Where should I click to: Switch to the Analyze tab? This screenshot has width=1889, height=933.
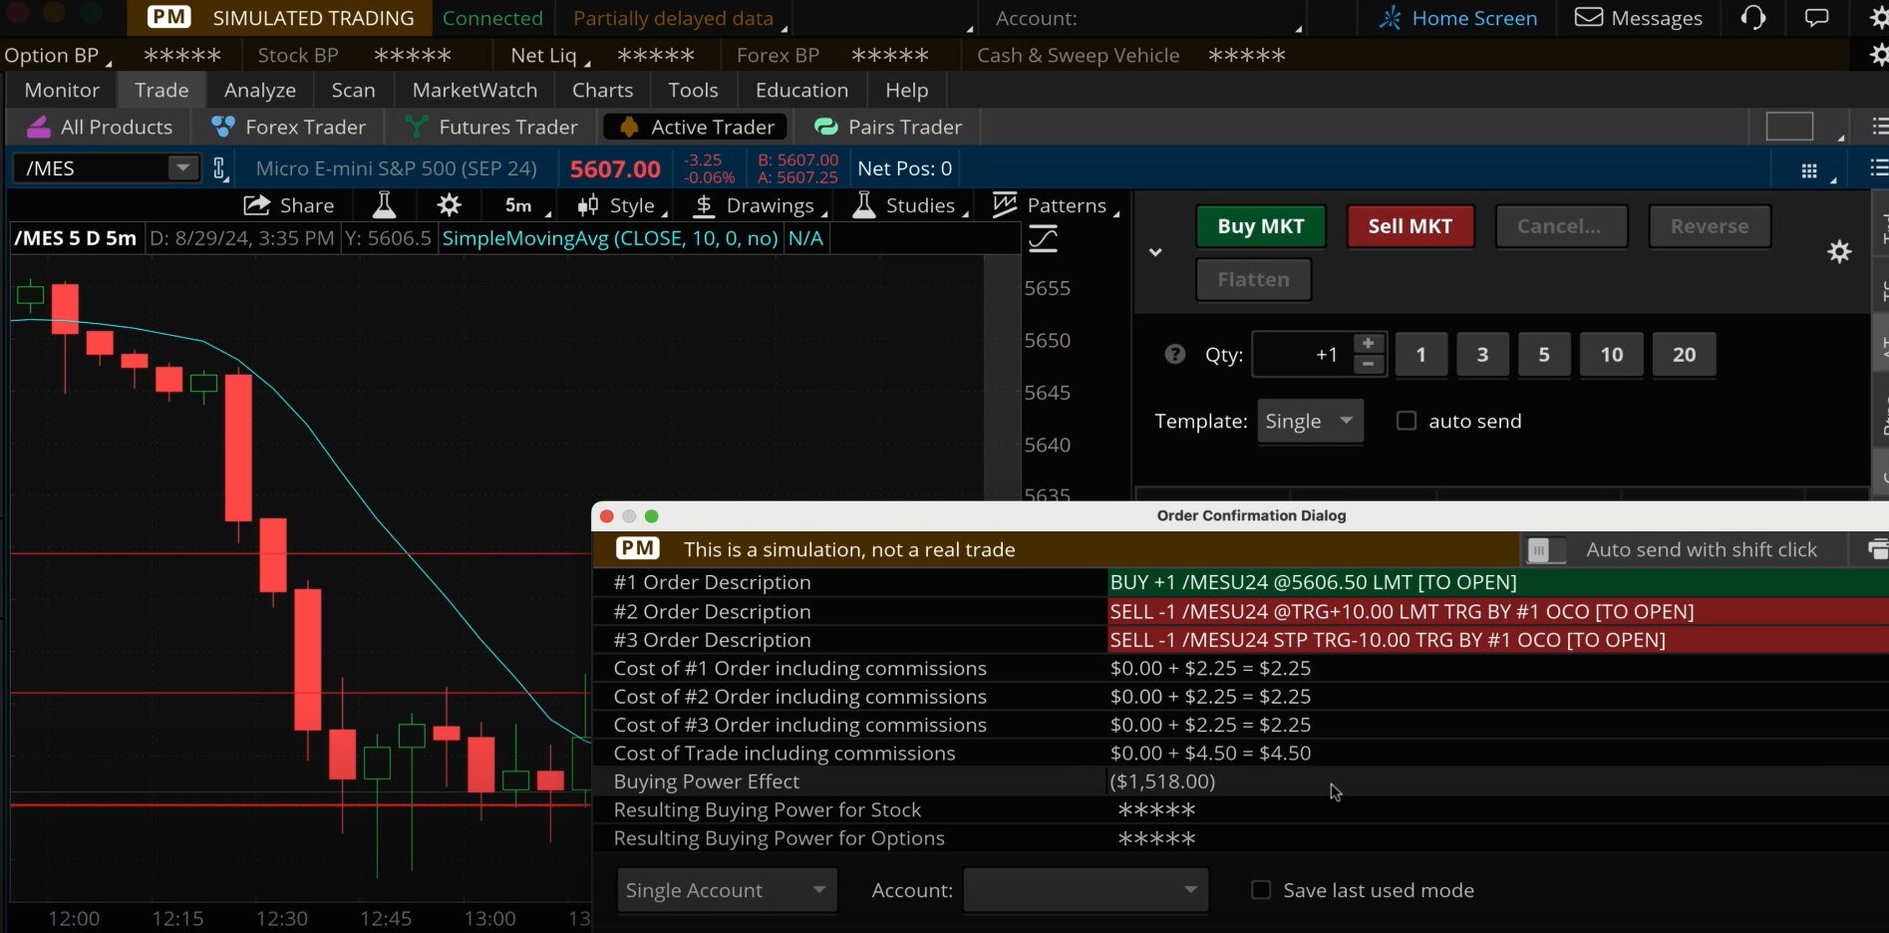click(x=258, y=90)
